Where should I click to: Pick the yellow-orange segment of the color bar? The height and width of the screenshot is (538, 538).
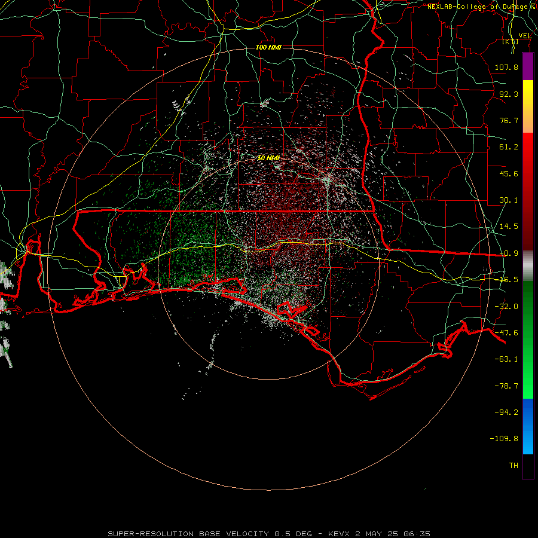[528, 106]
